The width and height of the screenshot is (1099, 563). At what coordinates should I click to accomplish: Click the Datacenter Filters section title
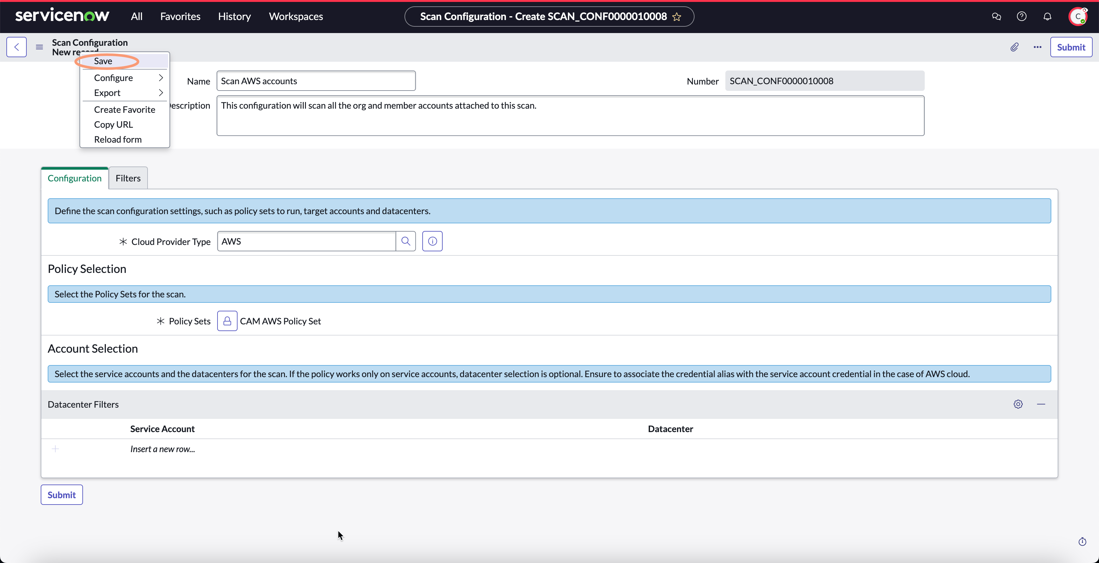(x=83, y=404)
